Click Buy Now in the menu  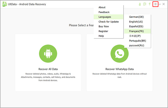(x=109, y=26)
